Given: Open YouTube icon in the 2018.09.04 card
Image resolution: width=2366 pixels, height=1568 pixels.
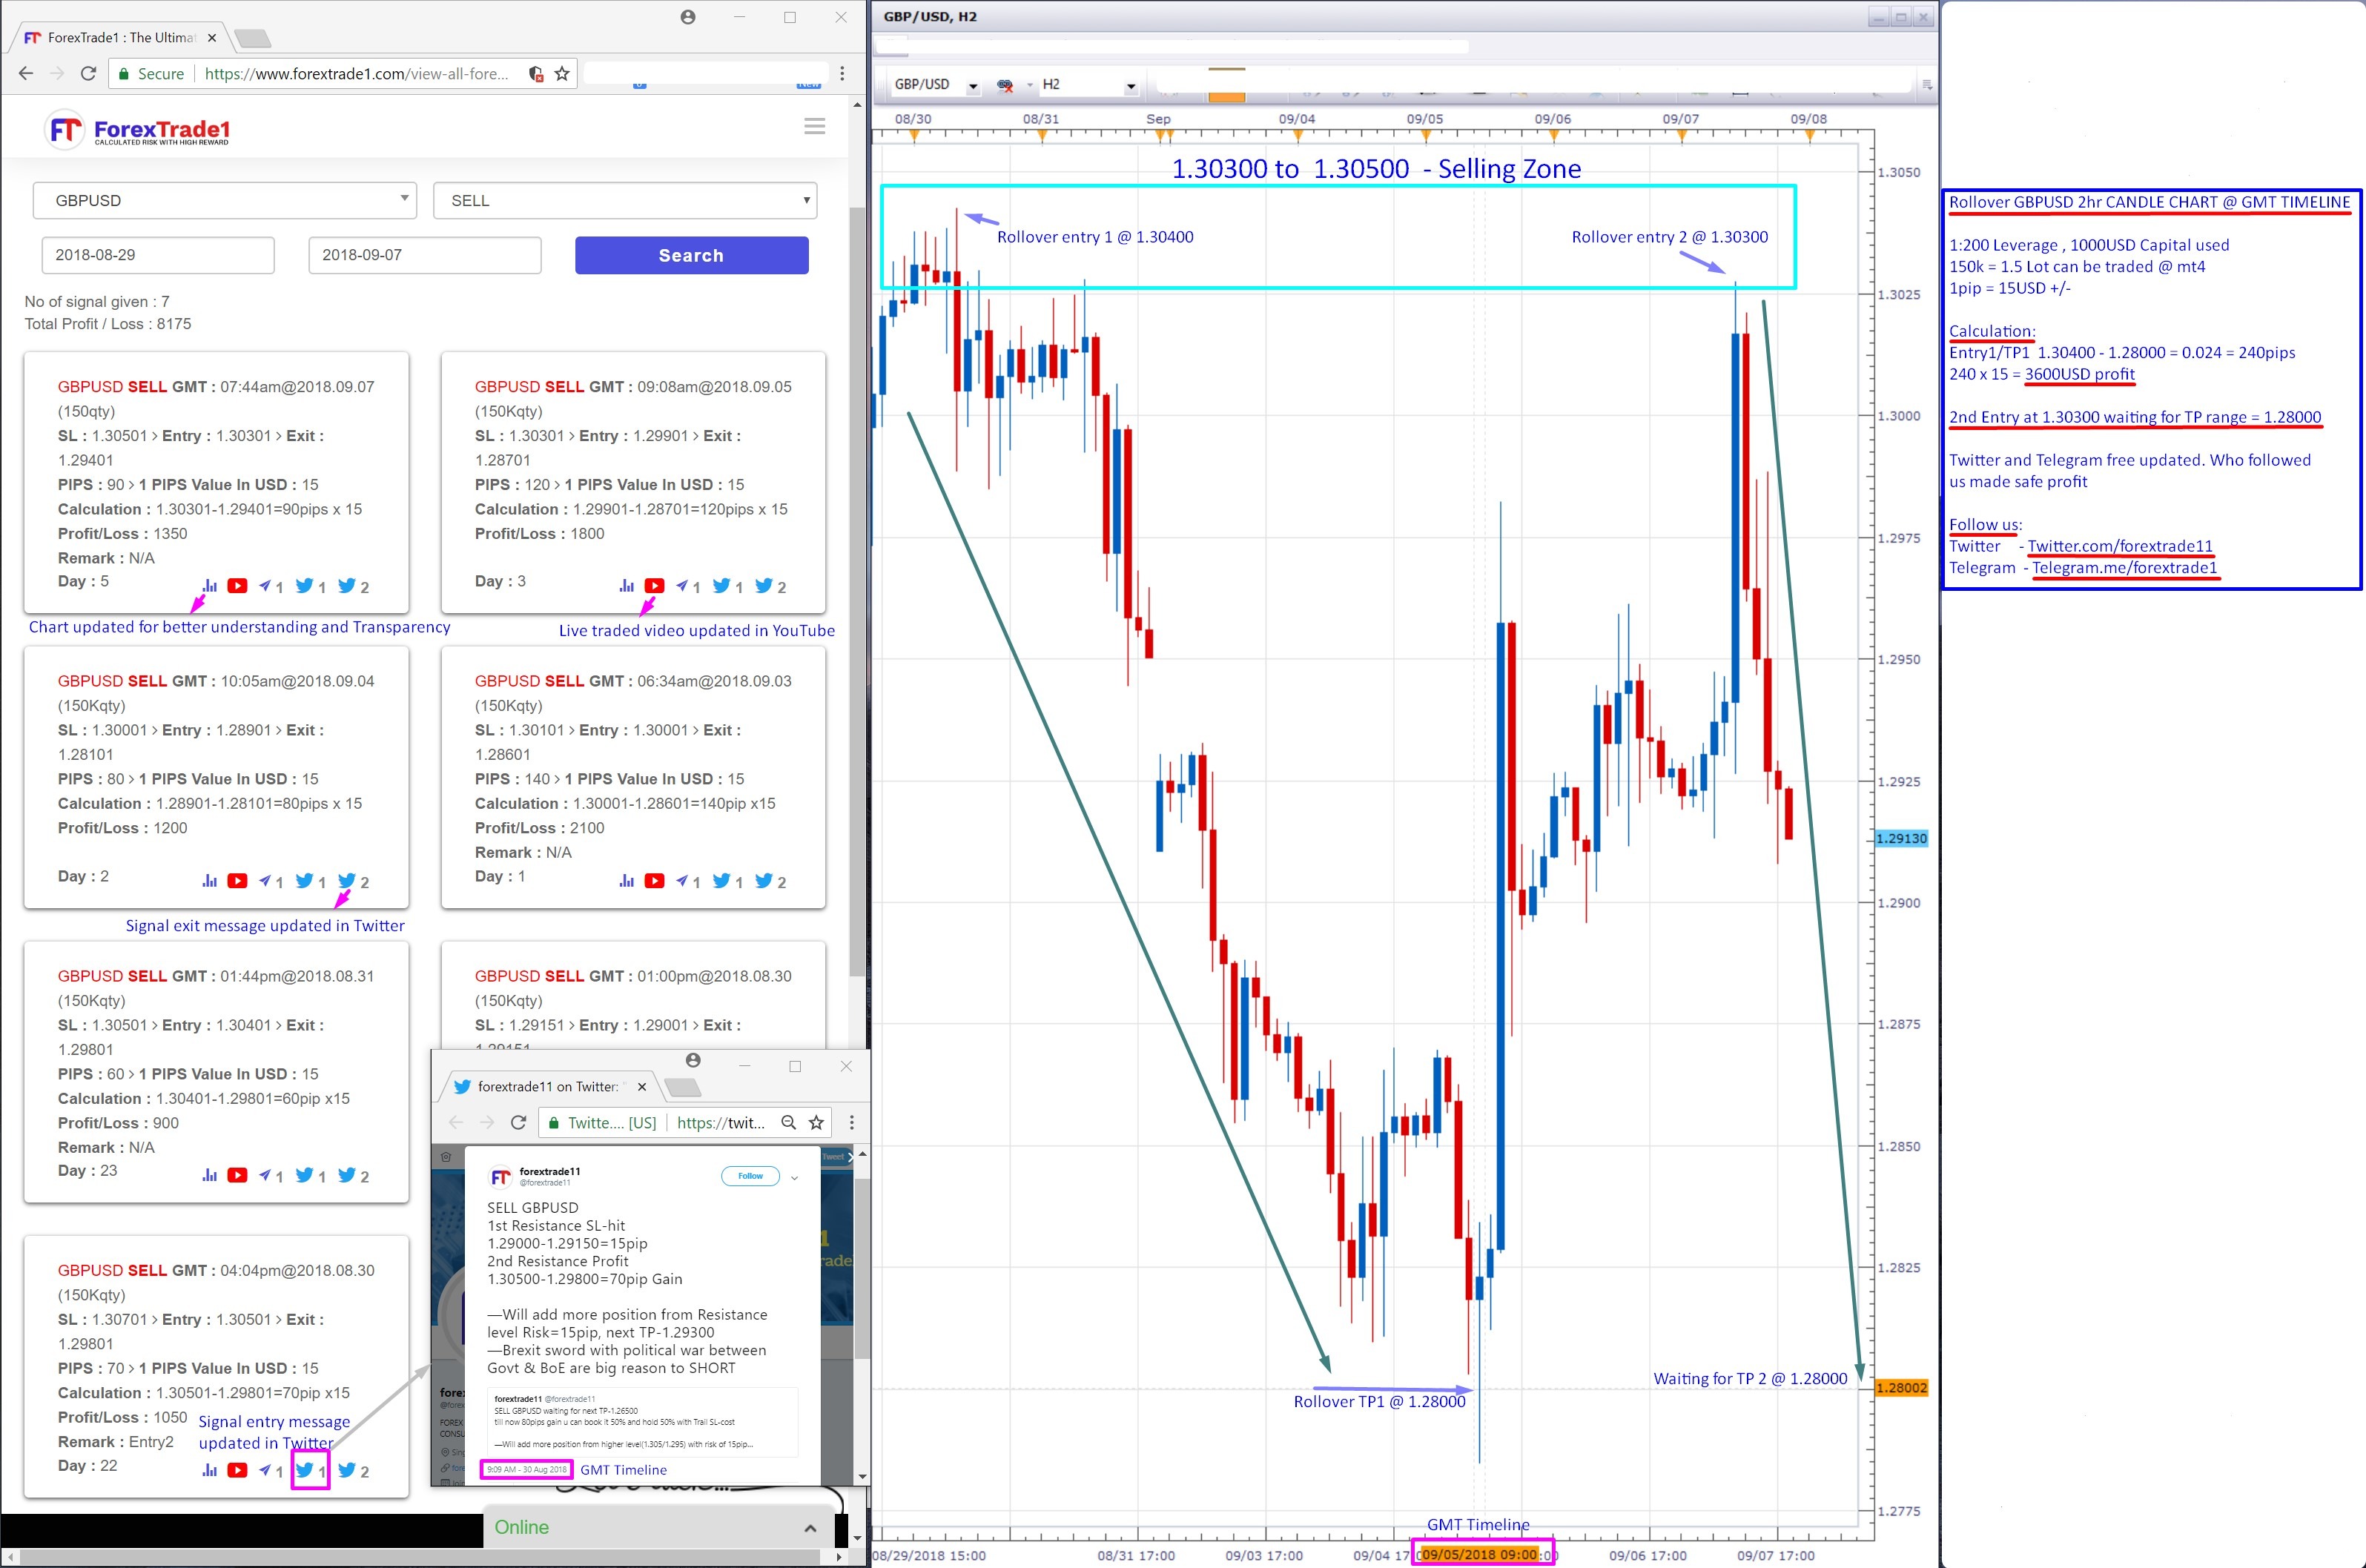Looking at the screenshot, I should coord(237,881).
